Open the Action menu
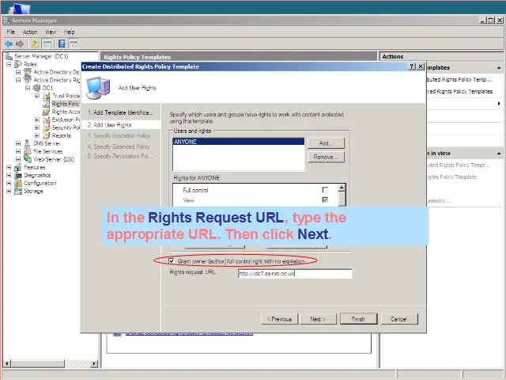The image size is (506, 380). coord(30,32)
